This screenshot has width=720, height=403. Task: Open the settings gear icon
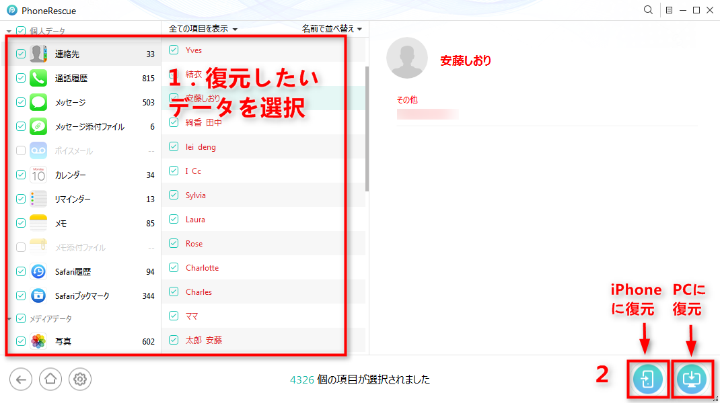pos(80,379)
